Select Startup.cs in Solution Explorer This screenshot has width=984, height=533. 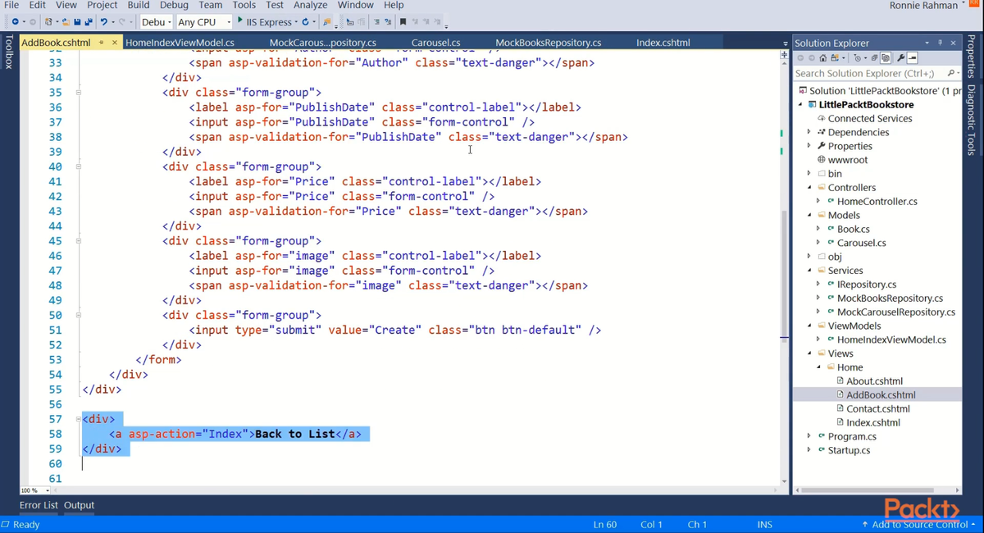pyautogui.click(x=849, y=450)
